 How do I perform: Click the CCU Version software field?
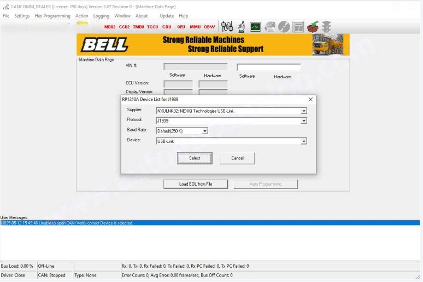[178, 84]
